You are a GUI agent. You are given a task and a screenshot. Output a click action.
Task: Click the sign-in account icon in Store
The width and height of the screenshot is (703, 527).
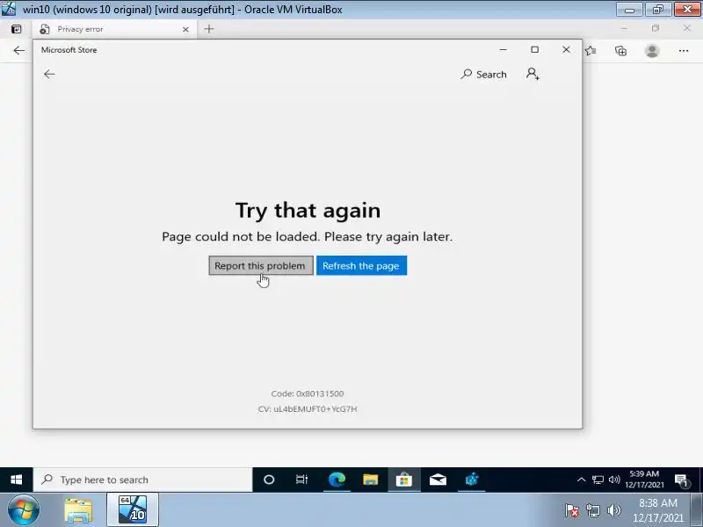533,74
